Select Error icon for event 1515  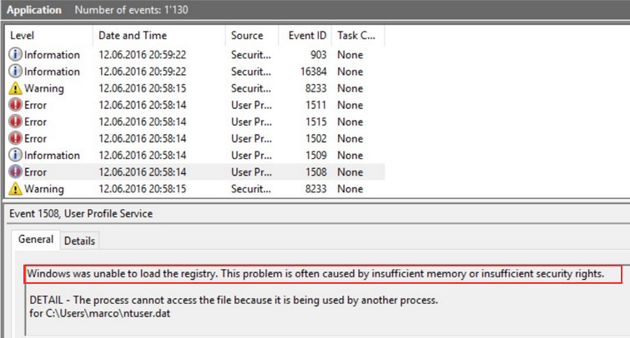15,122
